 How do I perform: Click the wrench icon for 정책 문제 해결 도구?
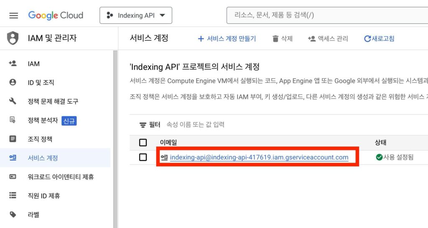[x=13, y=101]
